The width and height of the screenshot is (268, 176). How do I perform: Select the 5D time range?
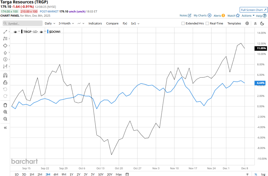24,174
